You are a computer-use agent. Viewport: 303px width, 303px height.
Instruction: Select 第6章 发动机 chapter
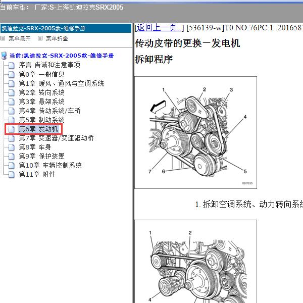point(38,129)
